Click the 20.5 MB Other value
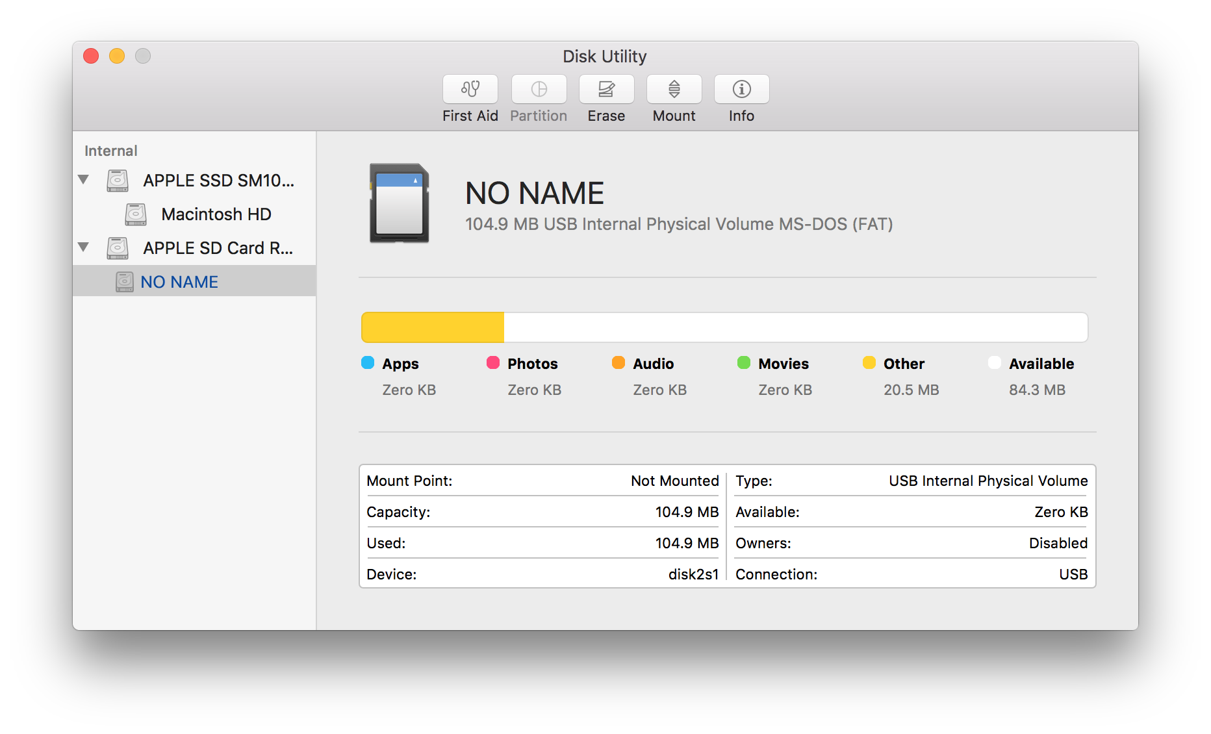Image resolution: width=1211 pixels, height=734 pixels. [x=911, y=390]
